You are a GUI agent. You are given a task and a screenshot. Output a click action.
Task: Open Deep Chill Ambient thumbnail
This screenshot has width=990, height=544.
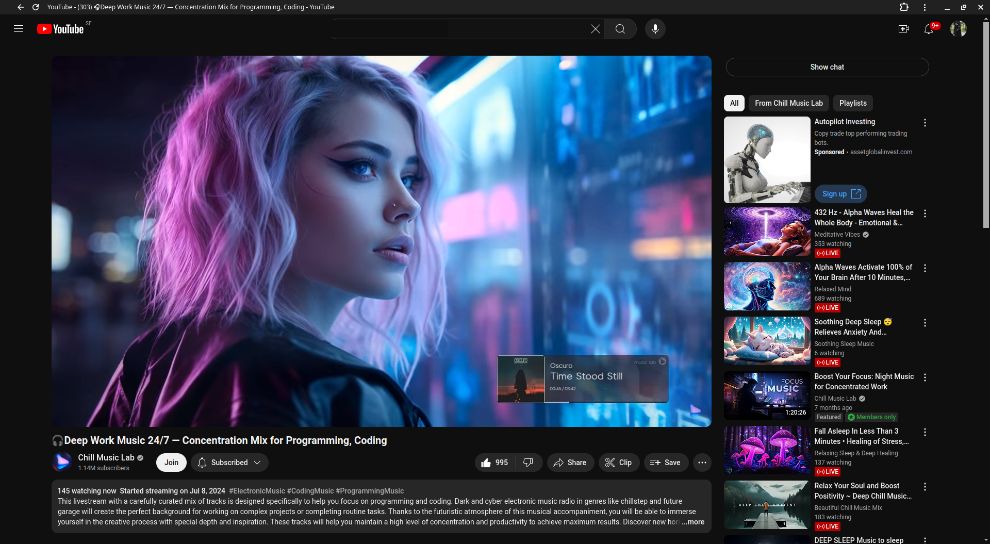click(767, 505)
